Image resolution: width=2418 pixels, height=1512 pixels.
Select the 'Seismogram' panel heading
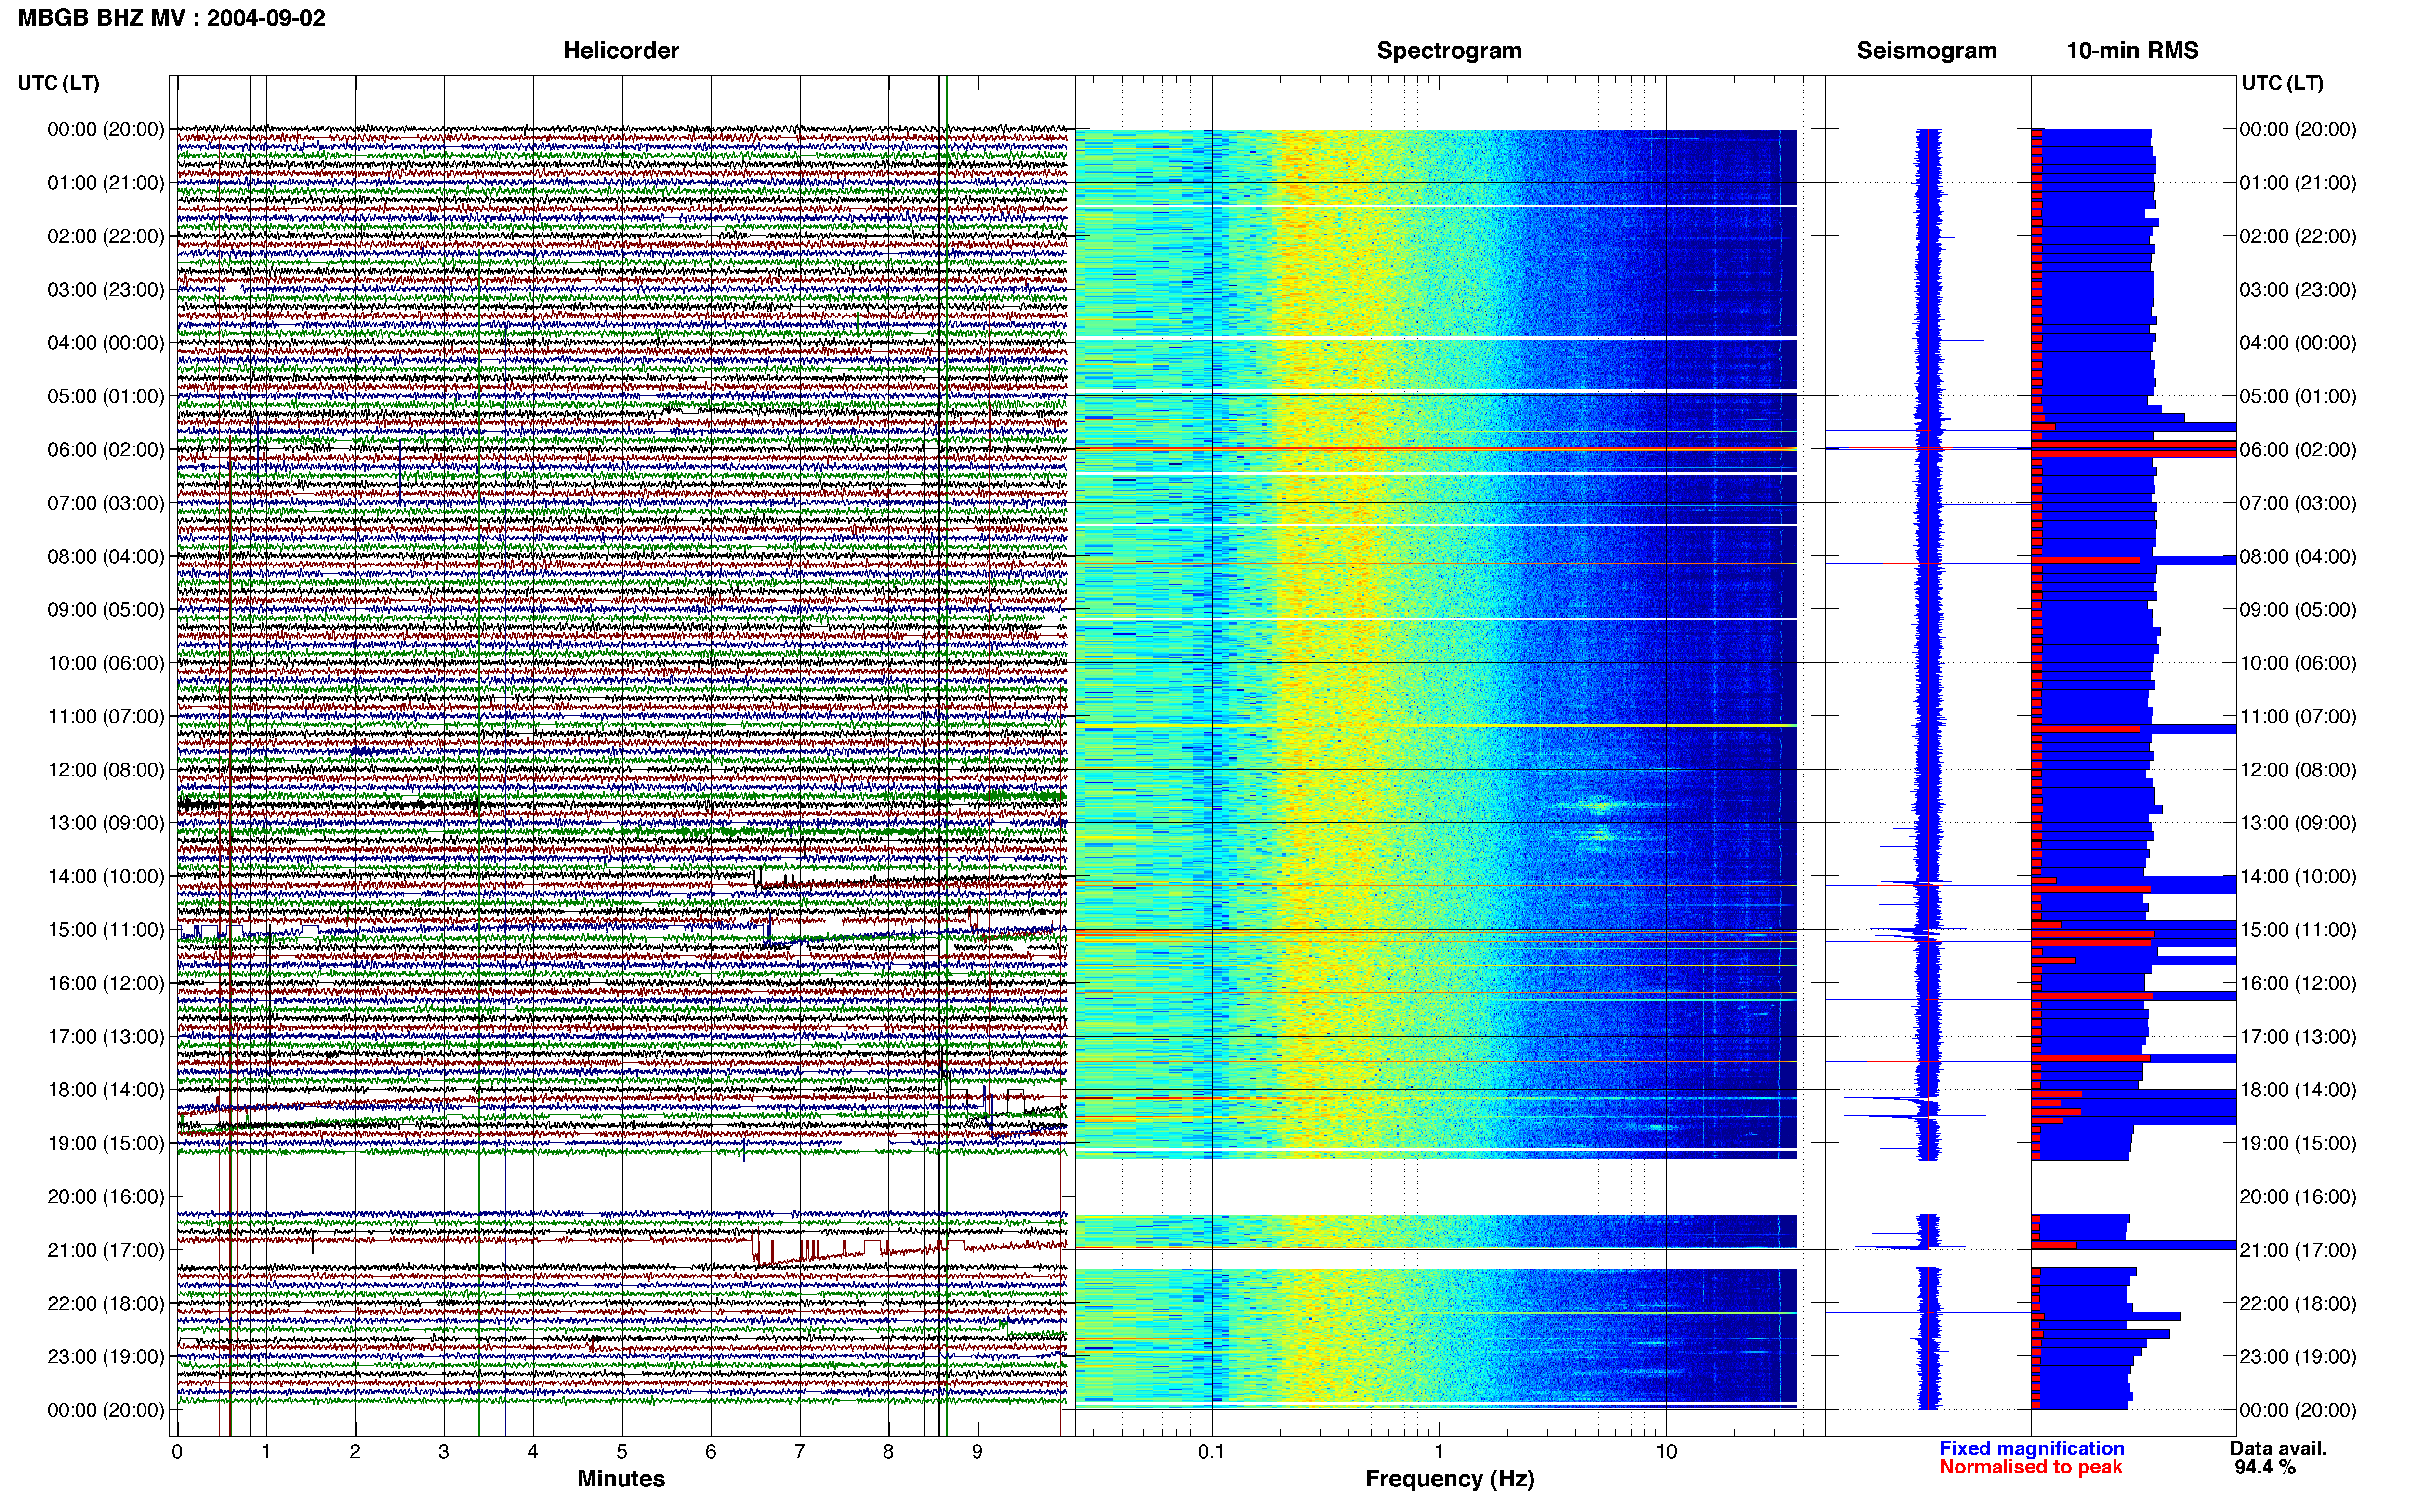(x=1926, y=50)
